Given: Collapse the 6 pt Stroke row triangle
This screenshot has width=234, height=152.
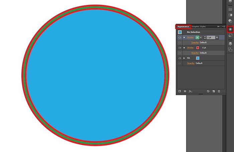Looking at the screenshot, I should point(184,48).
